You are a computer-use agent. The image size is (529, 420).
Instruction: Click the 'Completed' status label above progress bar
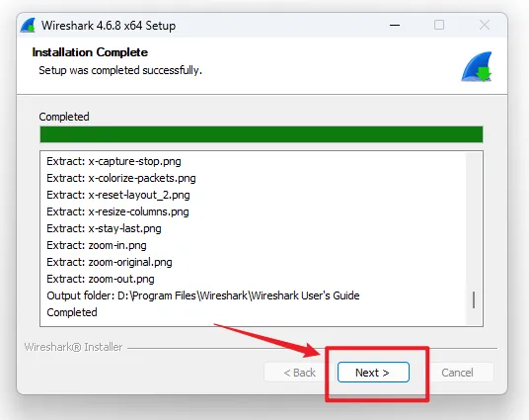click(x=64, y=117)
